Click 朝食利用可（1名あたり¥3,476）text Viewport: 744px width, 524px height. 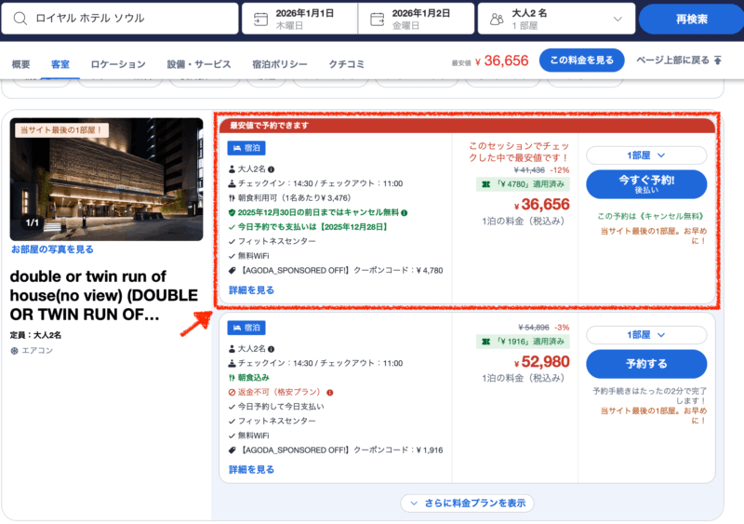pos(294,198)
